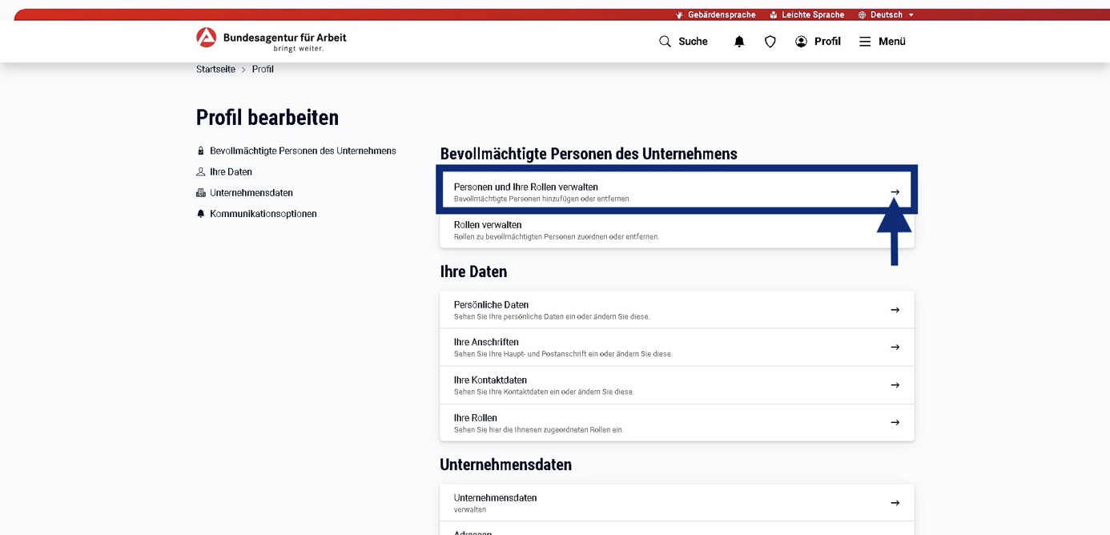Open Bevollmächtigte Personen sidebar entry
Image resolution: width=1110 pixels, height=535 pixels.
pyautogui.click(x=302, y=151)
